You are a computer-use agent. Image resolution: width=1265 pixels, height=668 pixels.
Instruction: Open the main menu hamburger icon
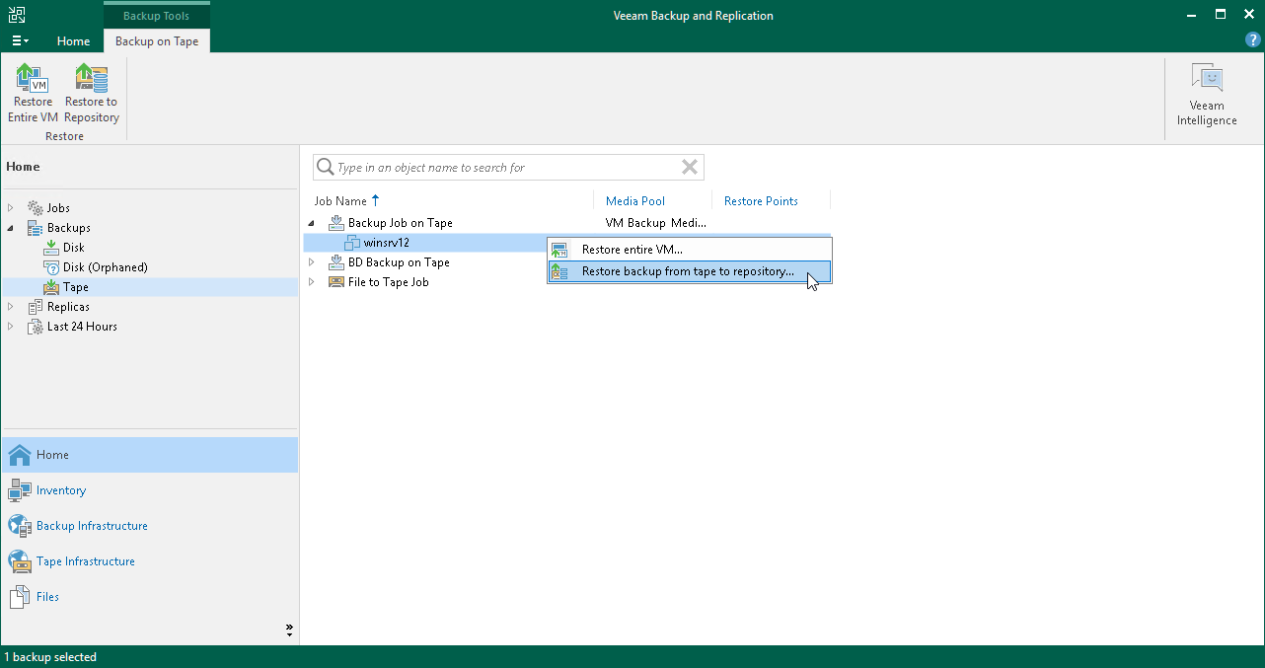click(20, 40)
